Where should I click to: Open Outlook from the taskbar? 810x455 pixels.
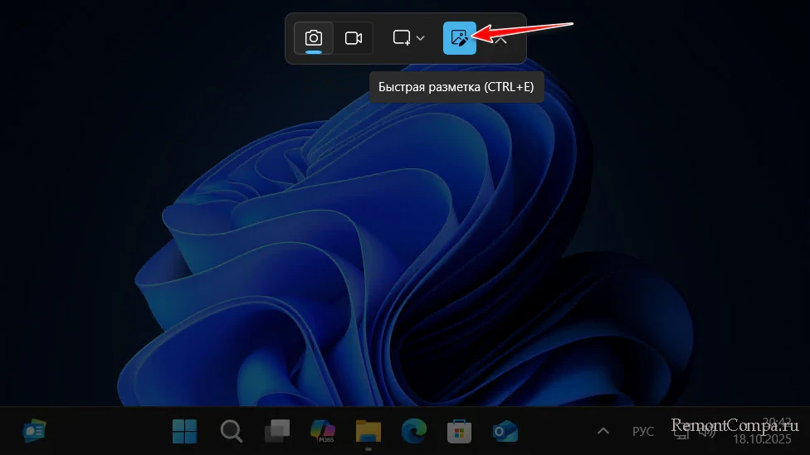tap(505, 431)
